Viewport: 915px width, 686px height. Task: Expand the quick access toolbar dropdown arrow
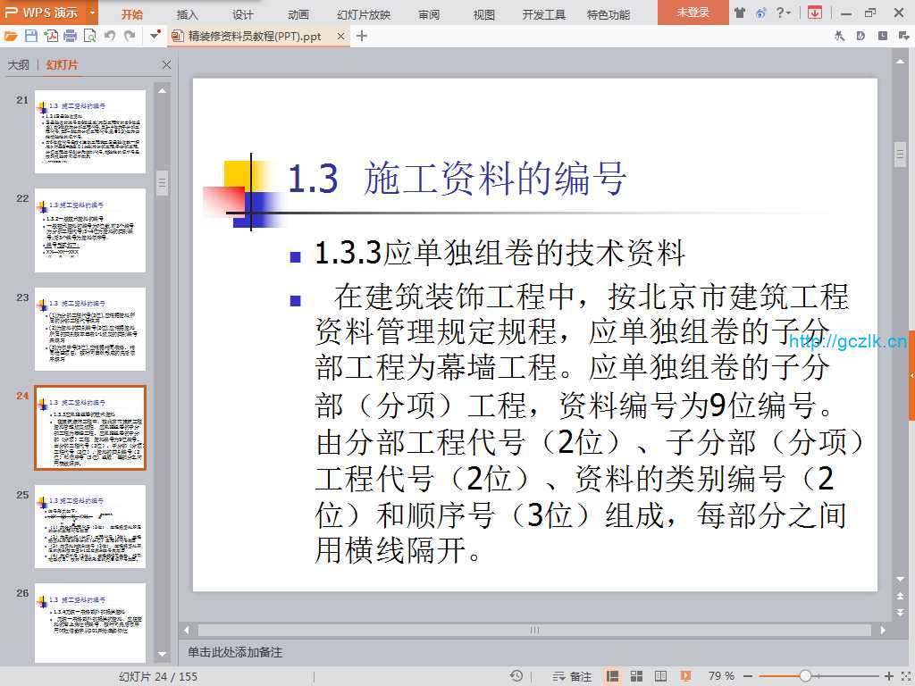coord(155,36)
